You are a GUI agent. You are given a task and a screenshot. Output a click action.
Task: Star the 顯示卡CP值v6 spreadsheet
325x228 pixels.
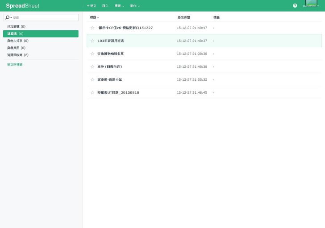[92, 28]
